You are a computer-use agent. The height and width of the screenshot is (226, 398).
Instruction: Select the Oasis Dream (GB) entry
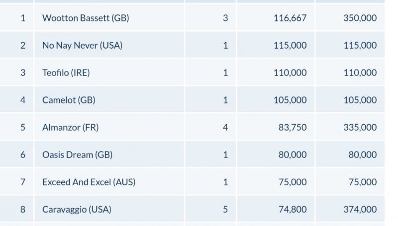click(77, 155)
